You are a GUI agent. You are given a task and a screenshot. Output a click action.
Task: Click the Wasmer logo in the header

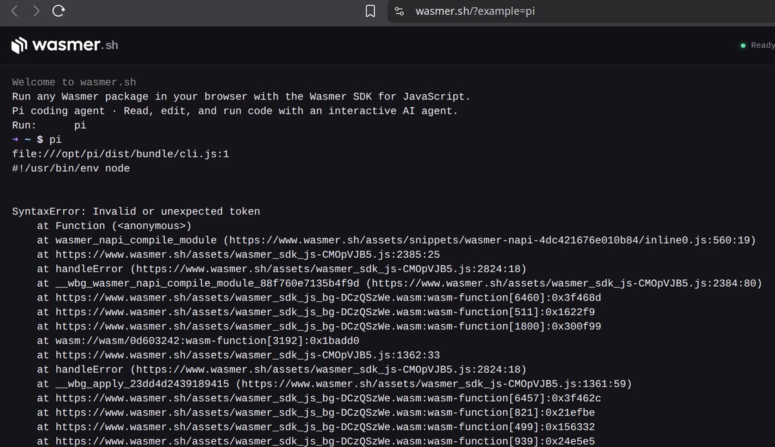pyautogui.click(x=65, y=45)
